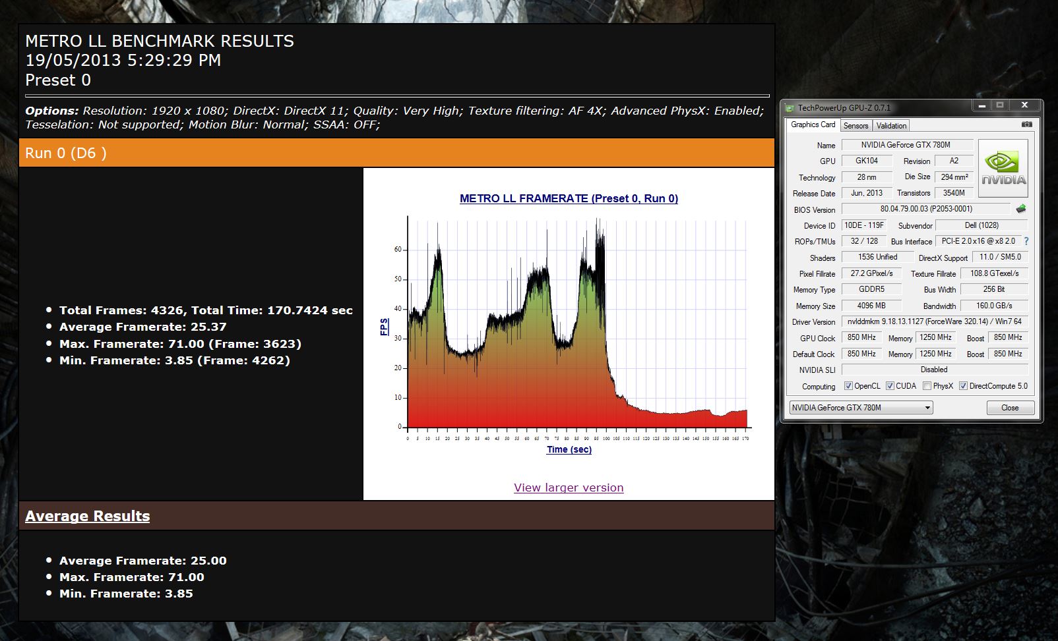Viewport: 1058px width, 641px height.
Task: Minimize the GPU-Z window
Action: pyautogui.click(x=981, y=105)
